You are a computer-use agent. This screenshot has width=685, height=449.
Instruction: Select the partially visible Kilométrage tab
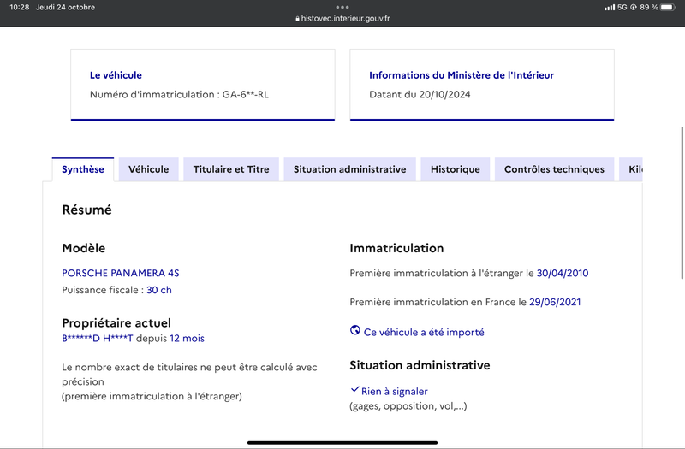(631, 169)
